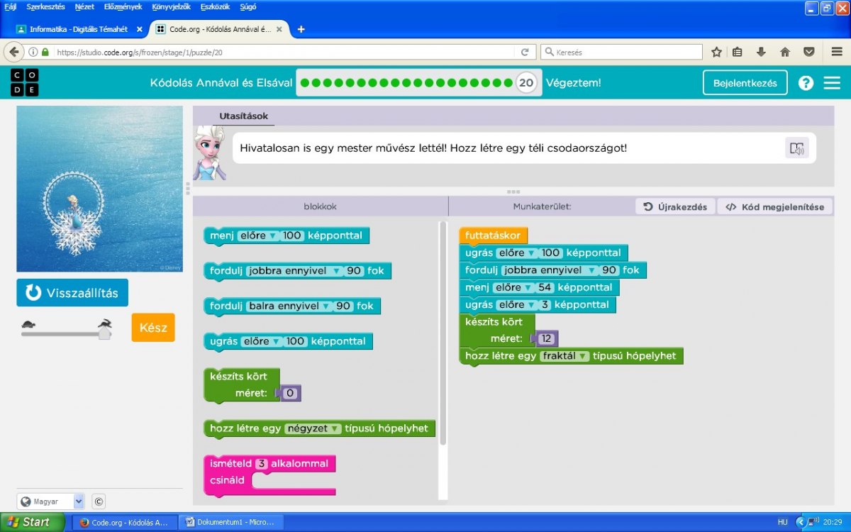This screenshot has height=532, width=851.
Task: Edit the toolbox circle size value 0
Action: pos(289,393)
